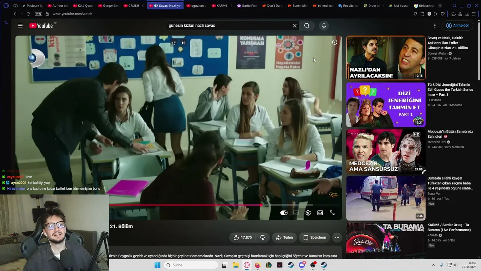Viewport: 481px width, 271px height.
Task: Open the system tray volume control
Action: tap(455, 265)
